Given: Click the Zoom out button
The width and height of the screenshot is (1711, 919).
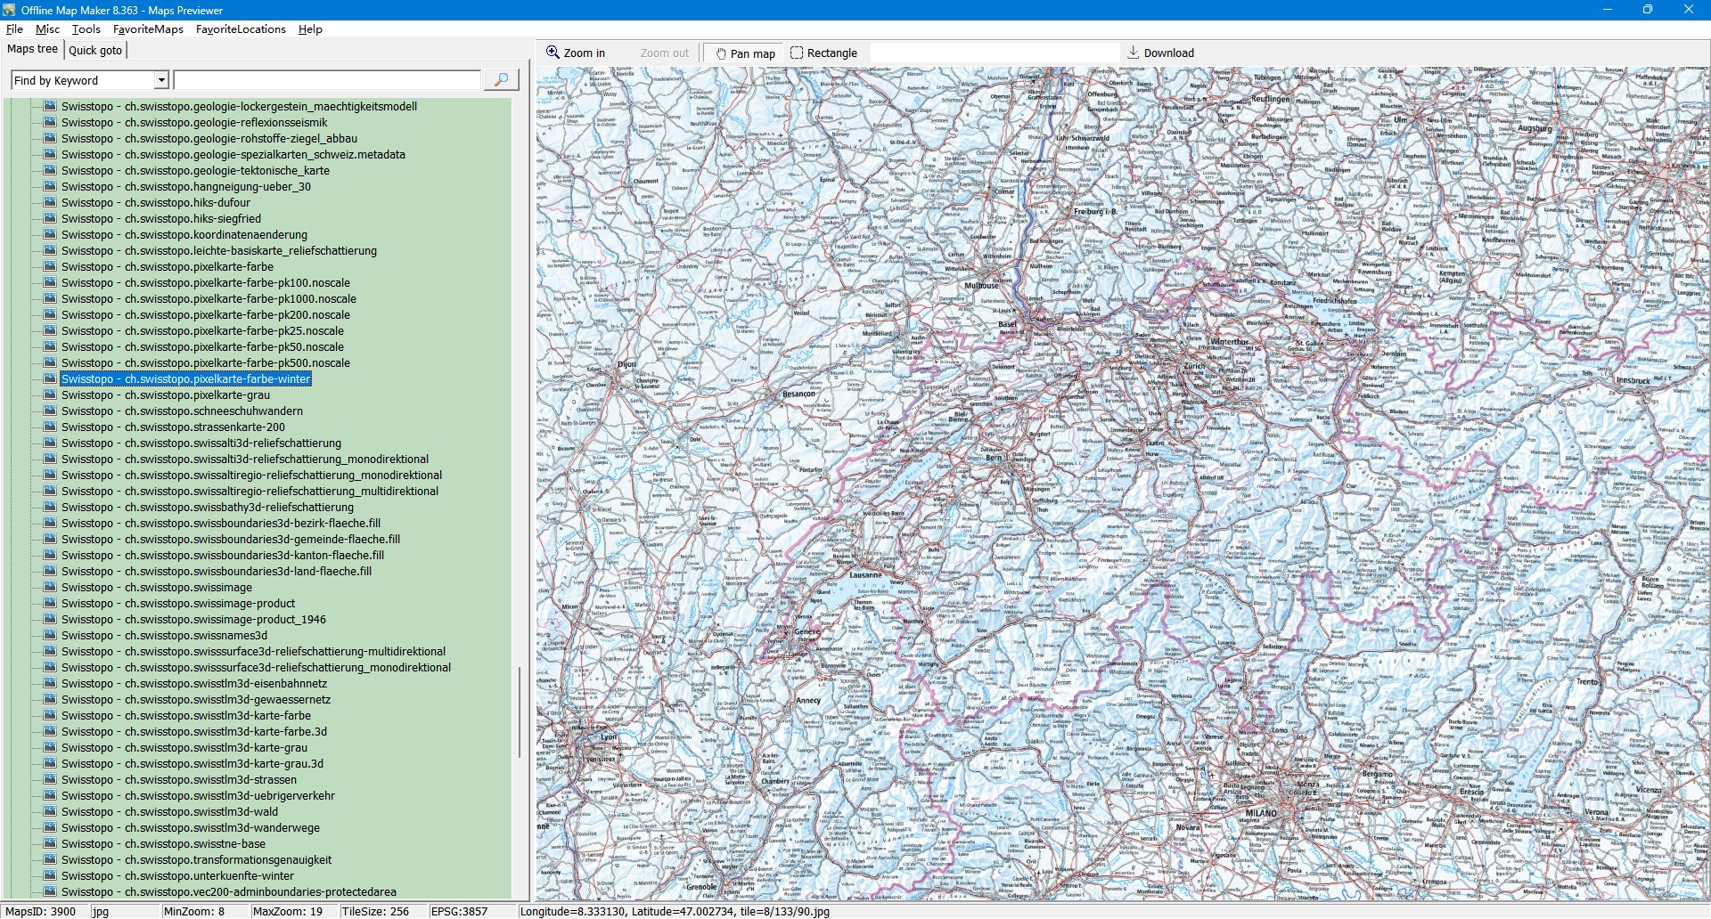Looking at the screenshot, I should click(x=664, y=53).
